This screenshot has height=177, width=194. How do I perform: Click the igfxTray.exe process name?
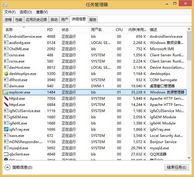19,129
